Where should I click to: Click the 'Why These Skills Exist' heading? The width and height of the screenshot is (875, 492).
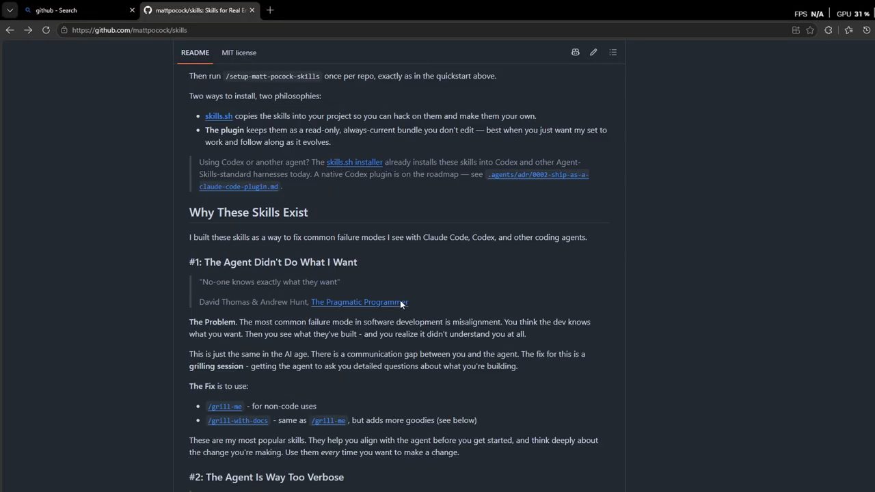(248, 213)
